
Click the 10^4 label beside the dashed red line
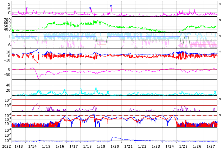(x=8, y=115)
